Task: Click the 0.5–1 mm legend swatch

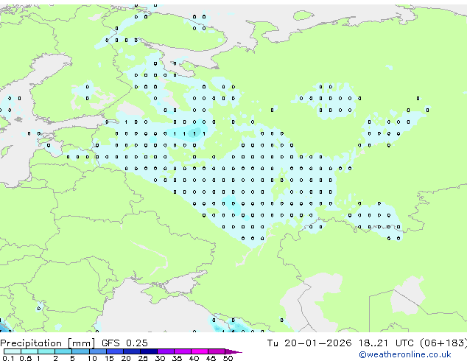Action: click(29, 351)
